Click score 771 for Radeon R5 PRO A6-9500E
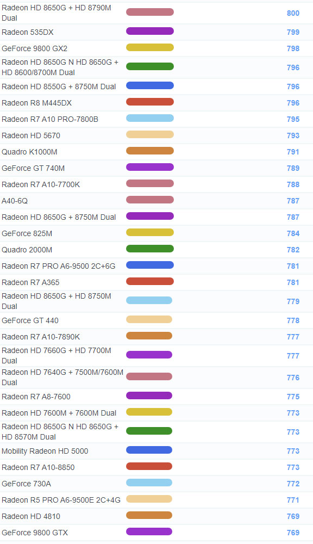Viewport: 313px width, 544px height. (293, 500)
